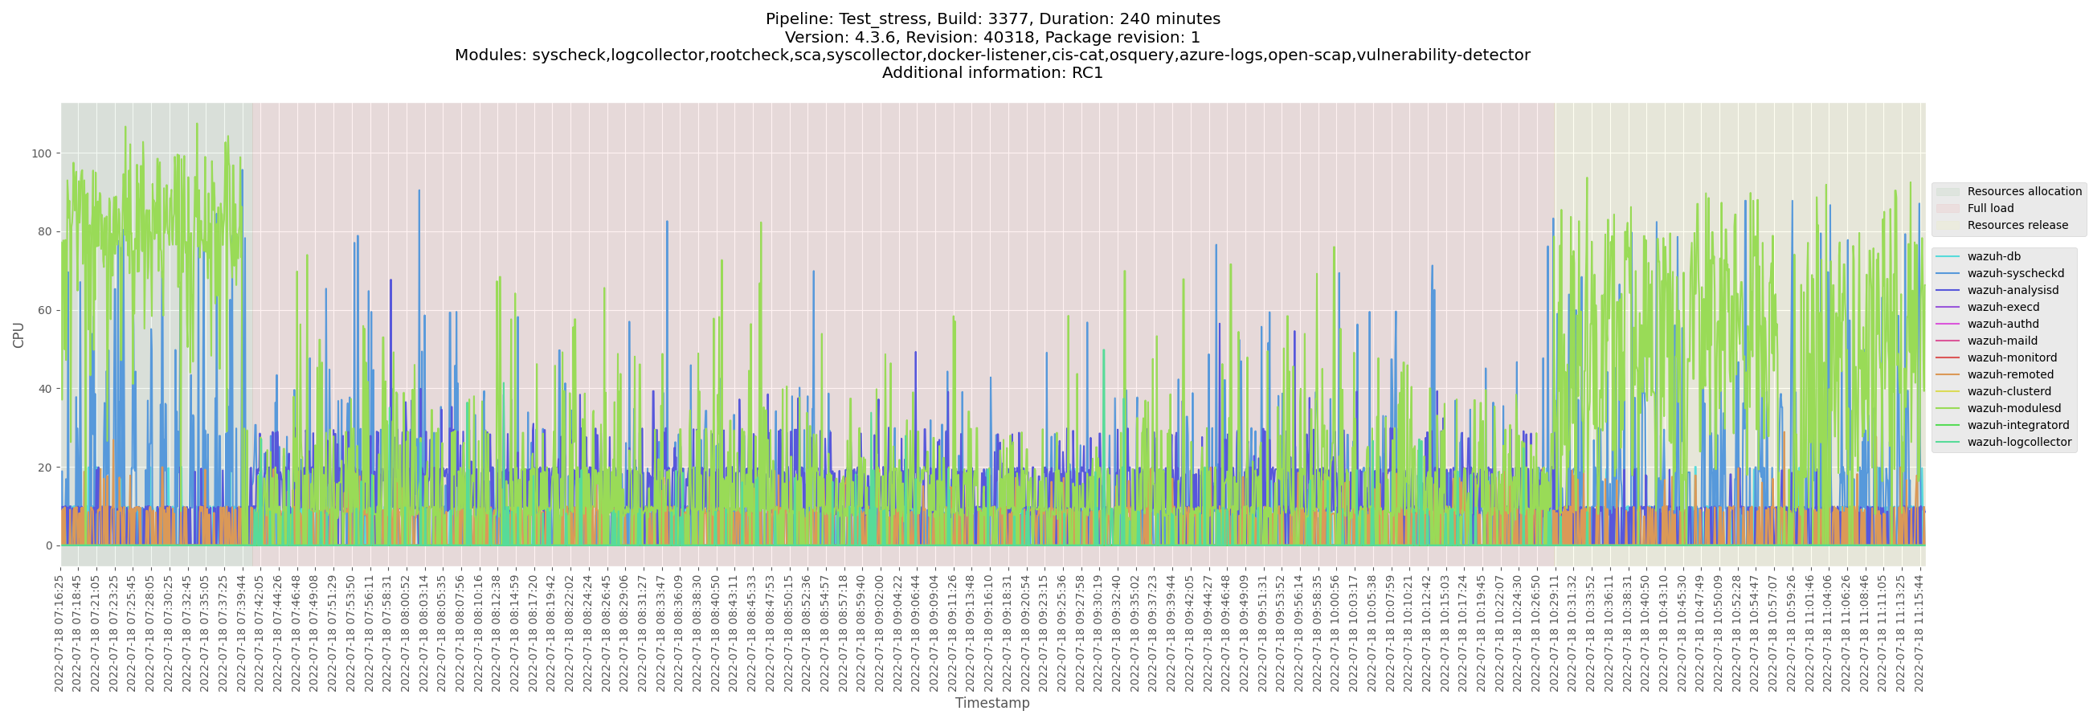Click the Additional information RC1 title text
Viewport: 2089px width, 723px height.
991,73
